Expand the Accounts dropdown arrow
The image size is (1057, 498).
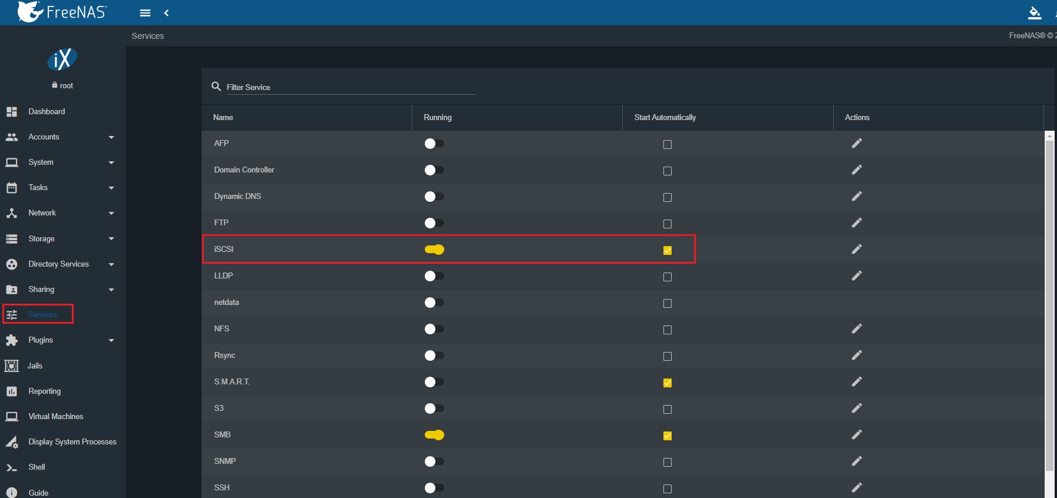click(111, 137)
